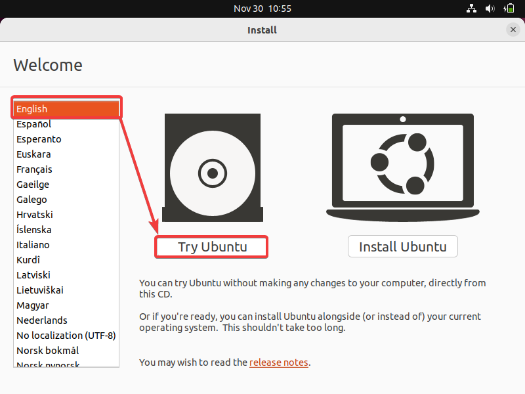Select Euskara in the language list

(66, 154)
